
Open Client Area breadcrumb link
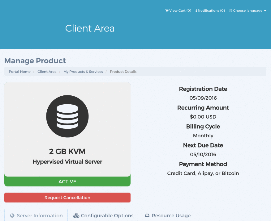pyautogui.click(x=47, y=72)
